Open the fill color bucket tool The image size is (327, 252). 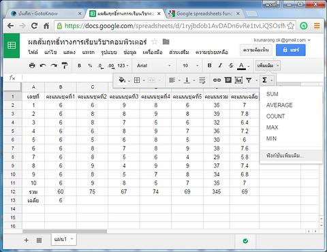(x=122, y=80)
